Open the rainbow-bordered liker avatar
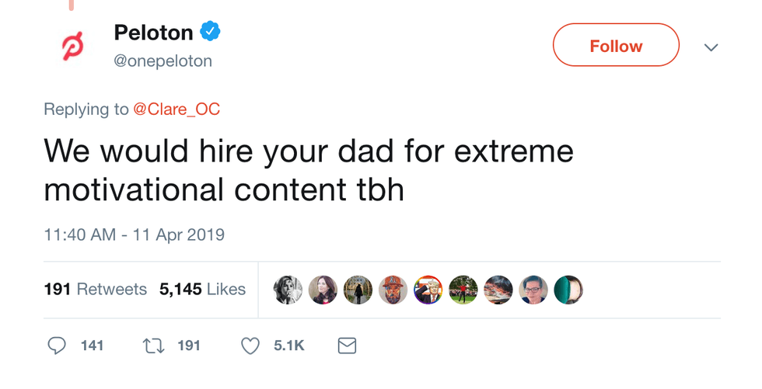Image resolution: width=762 pixels, height=389 pixels. coord(428,290)
